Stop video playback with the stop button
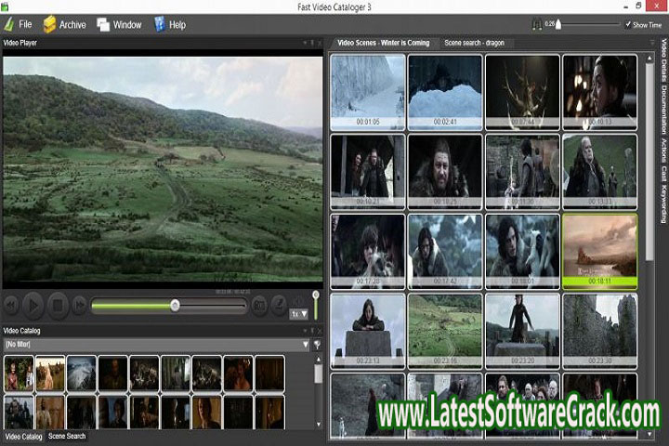This screenshot has height=446, width=669. click(x=58, y=304)
